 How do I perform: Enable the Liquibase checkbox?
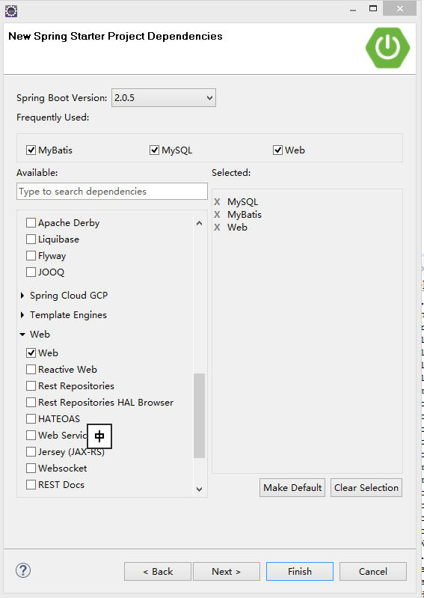(x=31, y=239)
